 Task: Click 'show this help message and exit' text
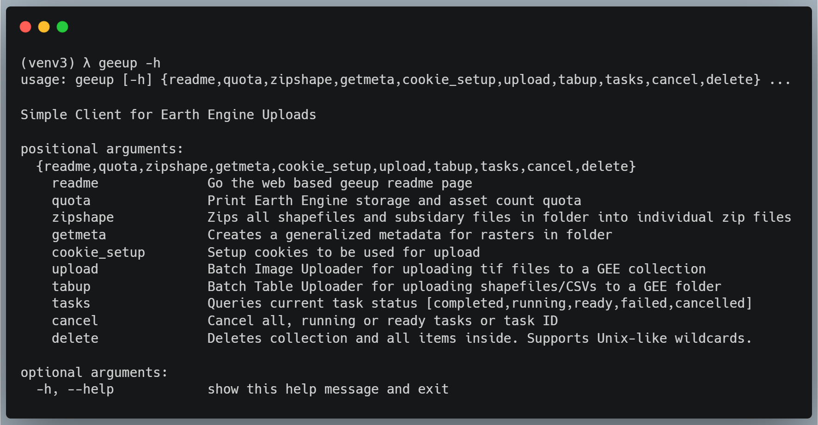[x=328, y=389]
